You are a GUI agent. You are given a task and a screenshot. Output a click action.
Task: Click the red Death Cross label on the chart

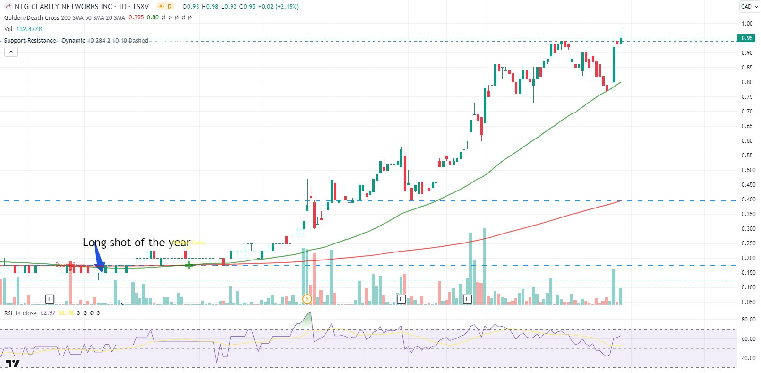[x=70, y=264]
